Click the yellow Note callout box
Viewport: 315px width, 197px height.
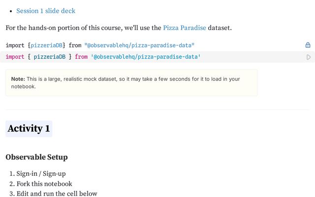point(131,83)
